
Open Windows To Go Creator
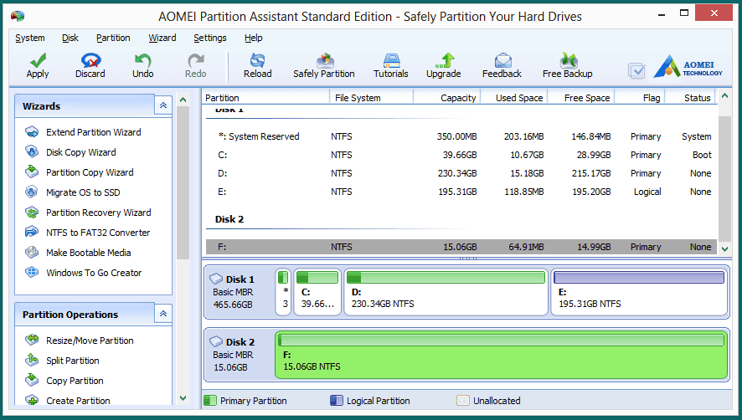pyautogui.click(x=94, y=273)
